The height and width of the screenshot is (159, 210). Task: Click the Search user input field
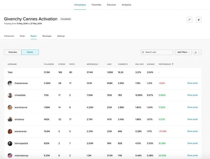point(157,52)
